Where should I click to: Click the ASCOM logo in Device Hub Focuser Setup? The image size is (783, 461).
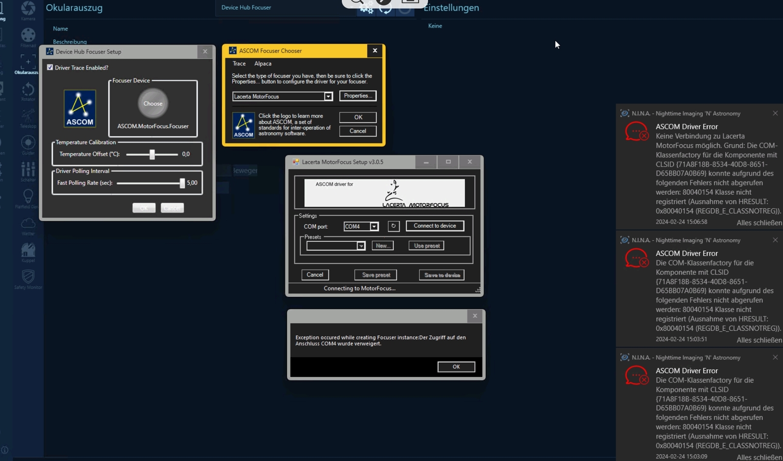click(x=80, y=109)
